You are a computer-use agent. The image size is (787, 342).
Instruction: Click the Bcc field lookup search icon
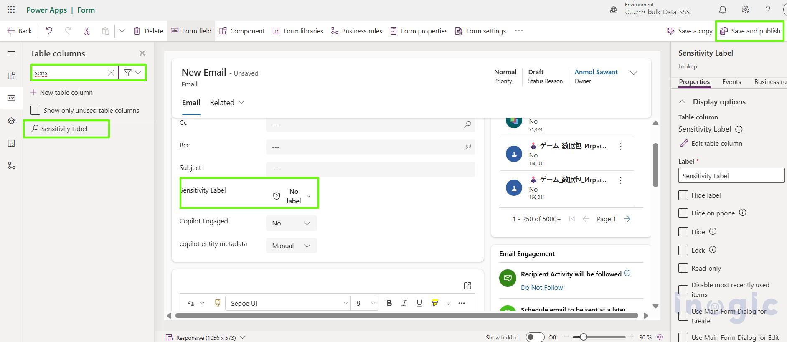tap(468, 147)
